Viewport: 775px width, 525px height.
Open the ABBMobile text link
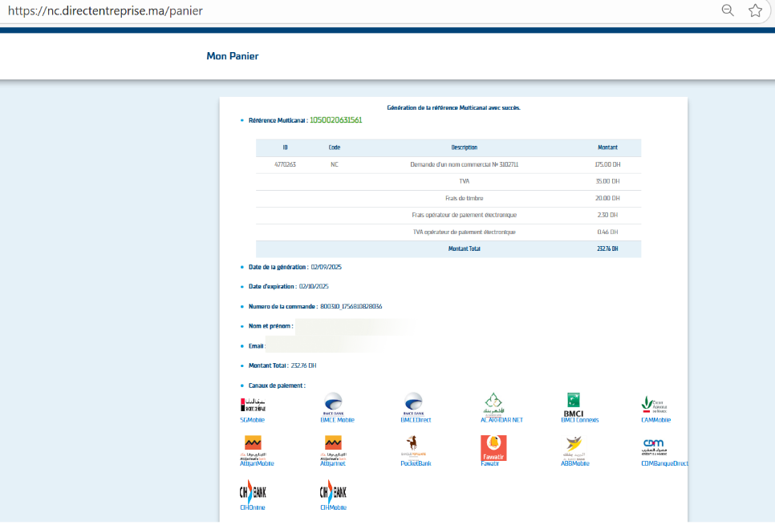(x=574, y=463)
